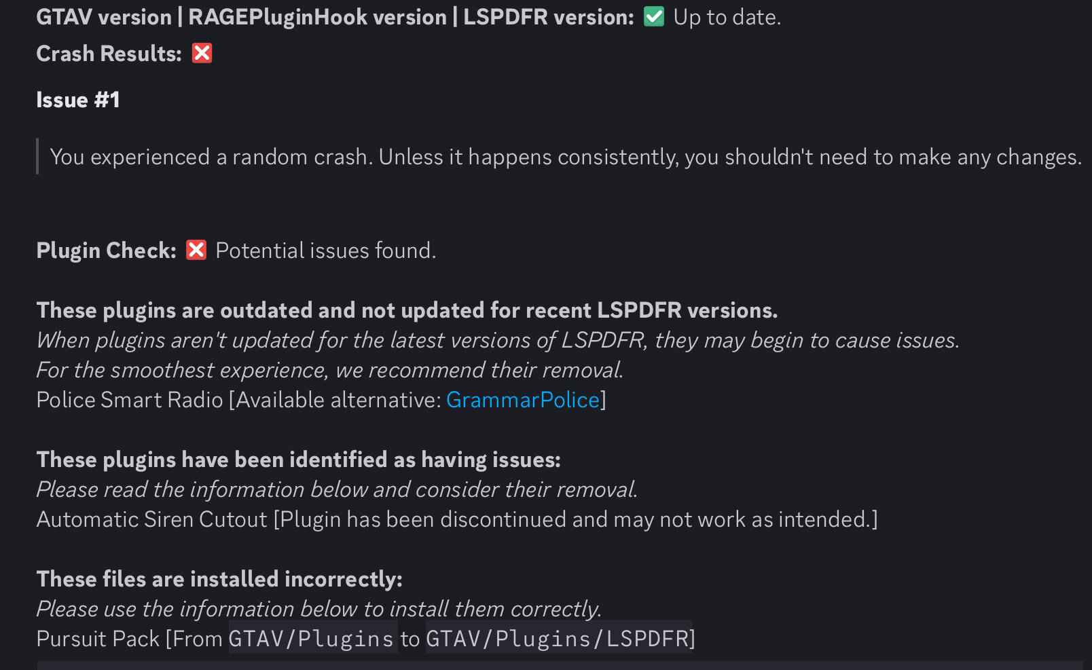Click the recommend their removal italic line
Image resolution: width=1092 pixels, height=670 pixels.
tap(329, 370)
